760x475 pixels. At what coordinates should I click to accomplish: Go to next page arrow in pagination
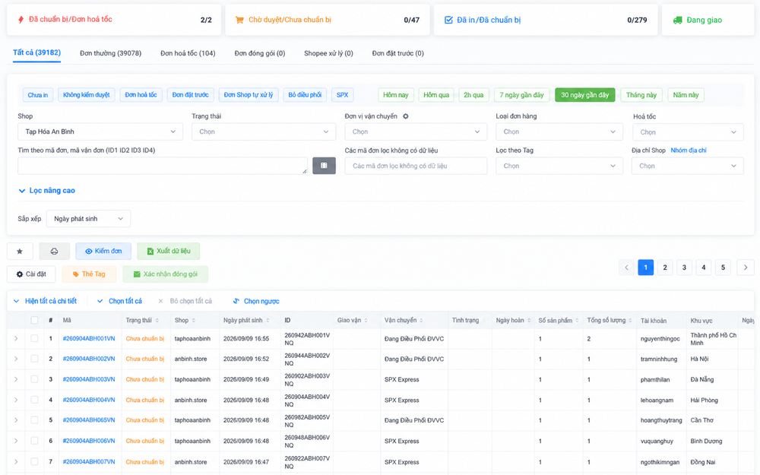tap(746, 268)
